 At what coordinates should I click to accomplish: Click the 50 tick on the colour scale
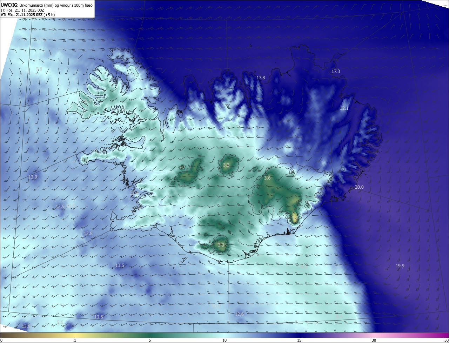tap(446, 340)
